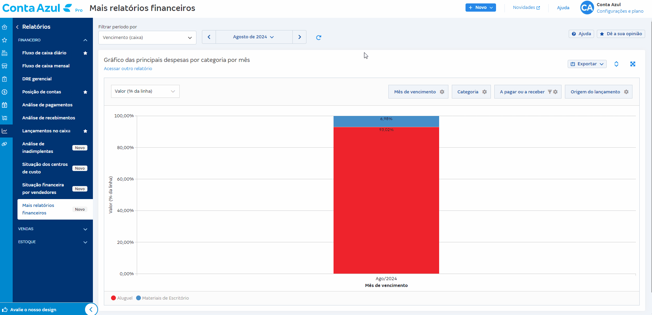Click the fullscreen expand chart icon

pos(632,64)
